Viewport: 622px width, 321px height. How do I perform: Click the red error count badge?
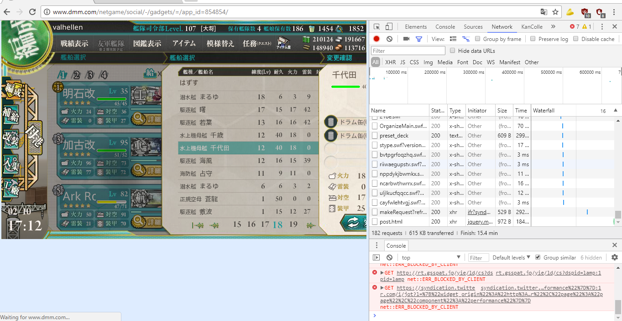coord(574,27)
